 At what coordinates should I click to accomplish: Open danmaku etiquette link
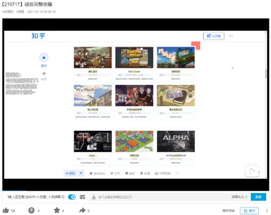(239, 197)
